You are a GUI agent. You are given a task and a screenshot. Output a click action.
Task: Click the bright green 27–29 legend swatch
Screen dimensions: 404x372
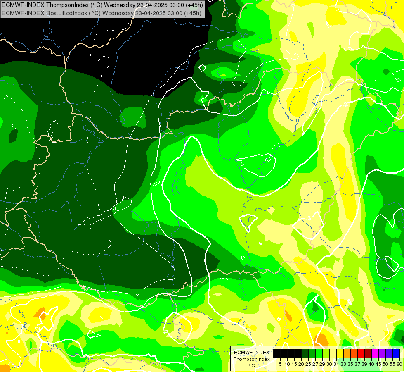tap(319, 353)
